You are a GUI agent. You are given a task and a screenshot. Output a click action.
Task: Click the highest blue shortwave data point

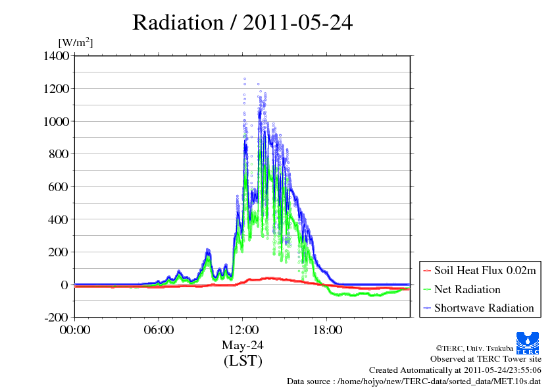pos(245,79)
